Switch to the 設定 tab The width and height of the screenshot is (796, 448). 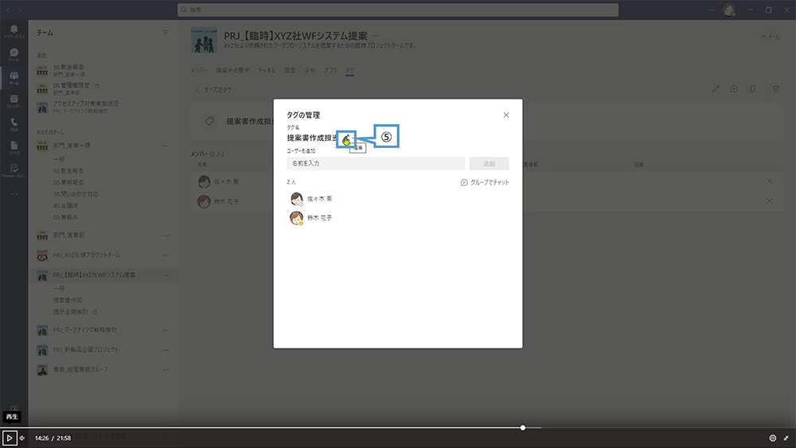pos(290,71)
